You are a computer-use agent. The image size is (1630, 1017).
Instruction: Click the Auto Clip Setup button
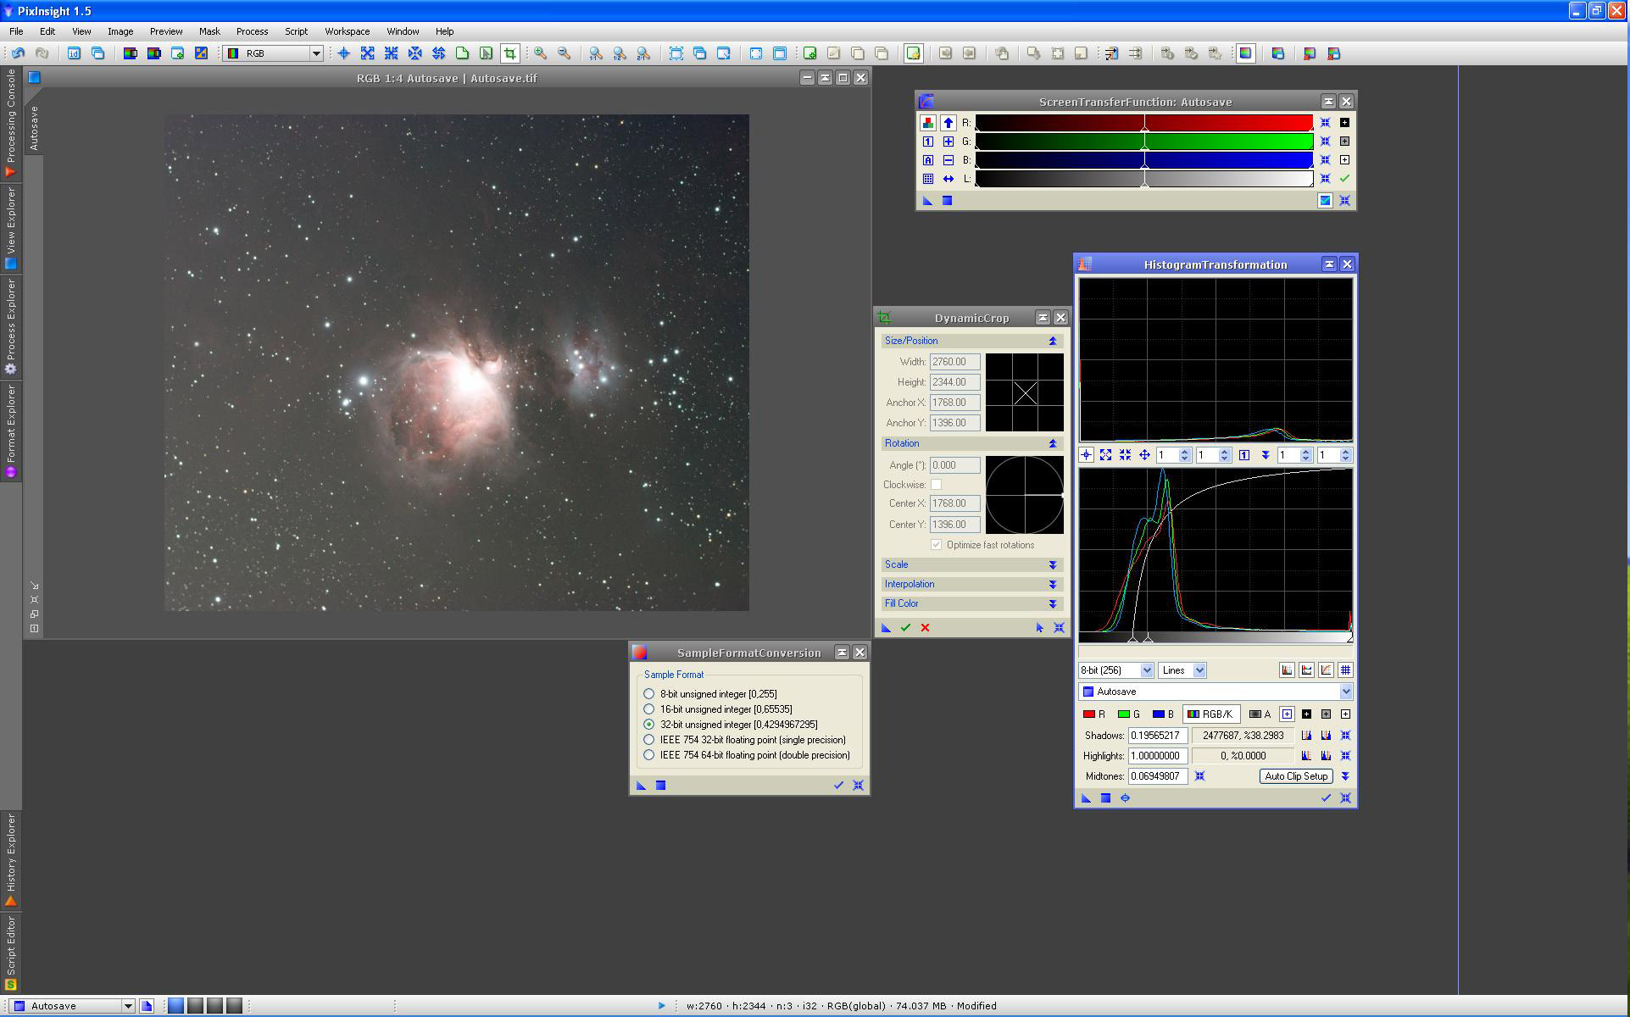(x=1296, y=776)
